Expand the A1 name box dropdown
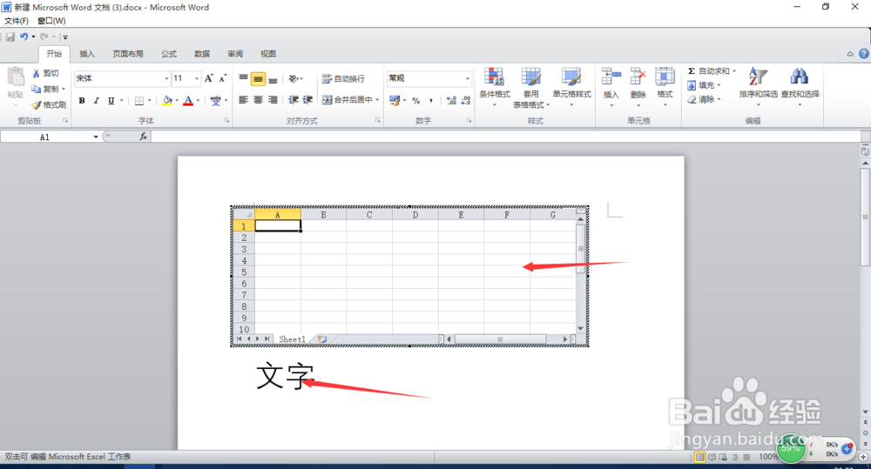871x469 pixels. (x=96, y=137)
